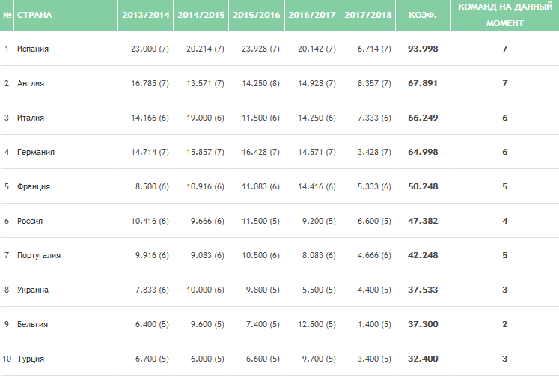559x381 pixels.
Task: Select the Италия country name
Action: (31, 118)
